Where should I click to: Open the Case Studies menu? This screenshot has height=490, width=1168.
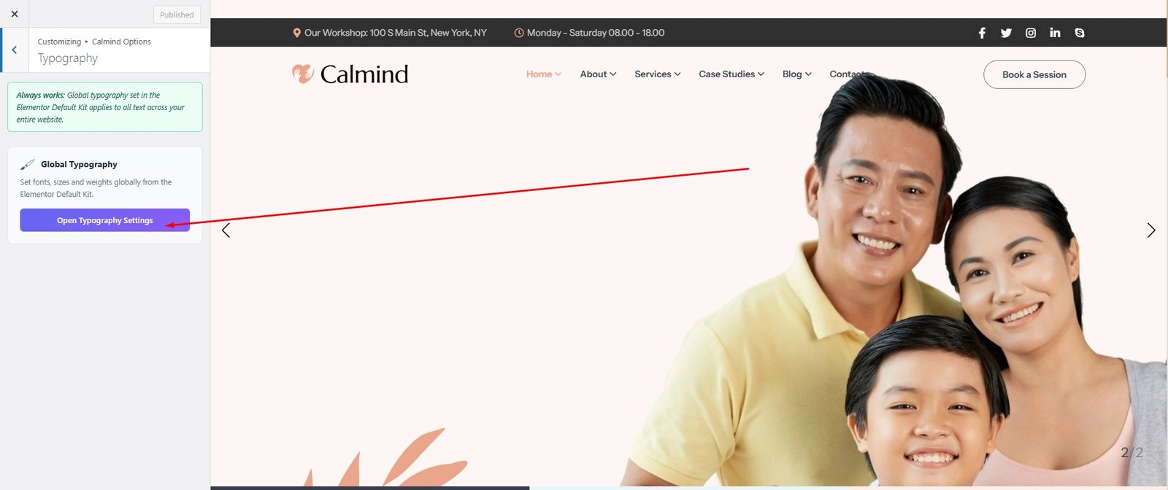point(731,74)
